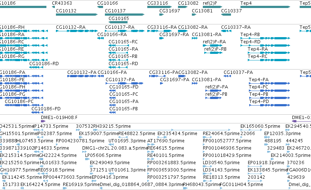Click the Tep4-RC transcript label

click(257, 56)
